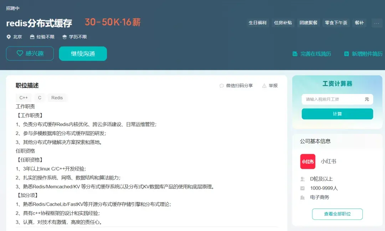Click the 举报 report link
Viewport: 385px width, 231px height.
point(273,85)
